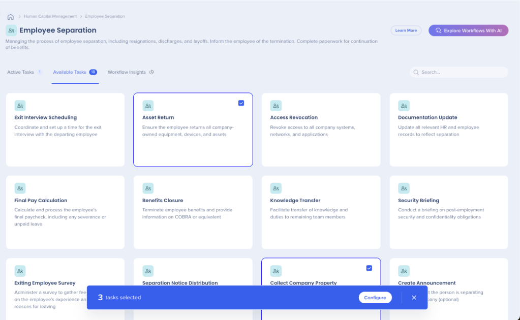Open the Available Tasks tab
The height and width of the screenshot is (320, 520).
(70, 72)
